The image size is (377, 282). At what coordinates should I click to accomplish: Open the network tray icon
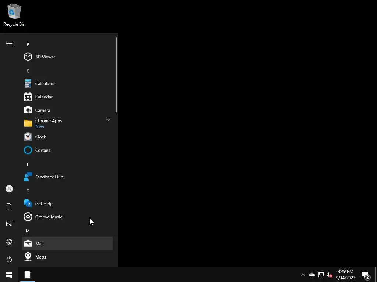(x=321, y=275)
